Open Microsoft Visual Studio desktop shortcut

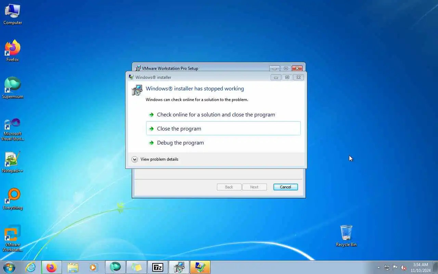tap(13, 129)
